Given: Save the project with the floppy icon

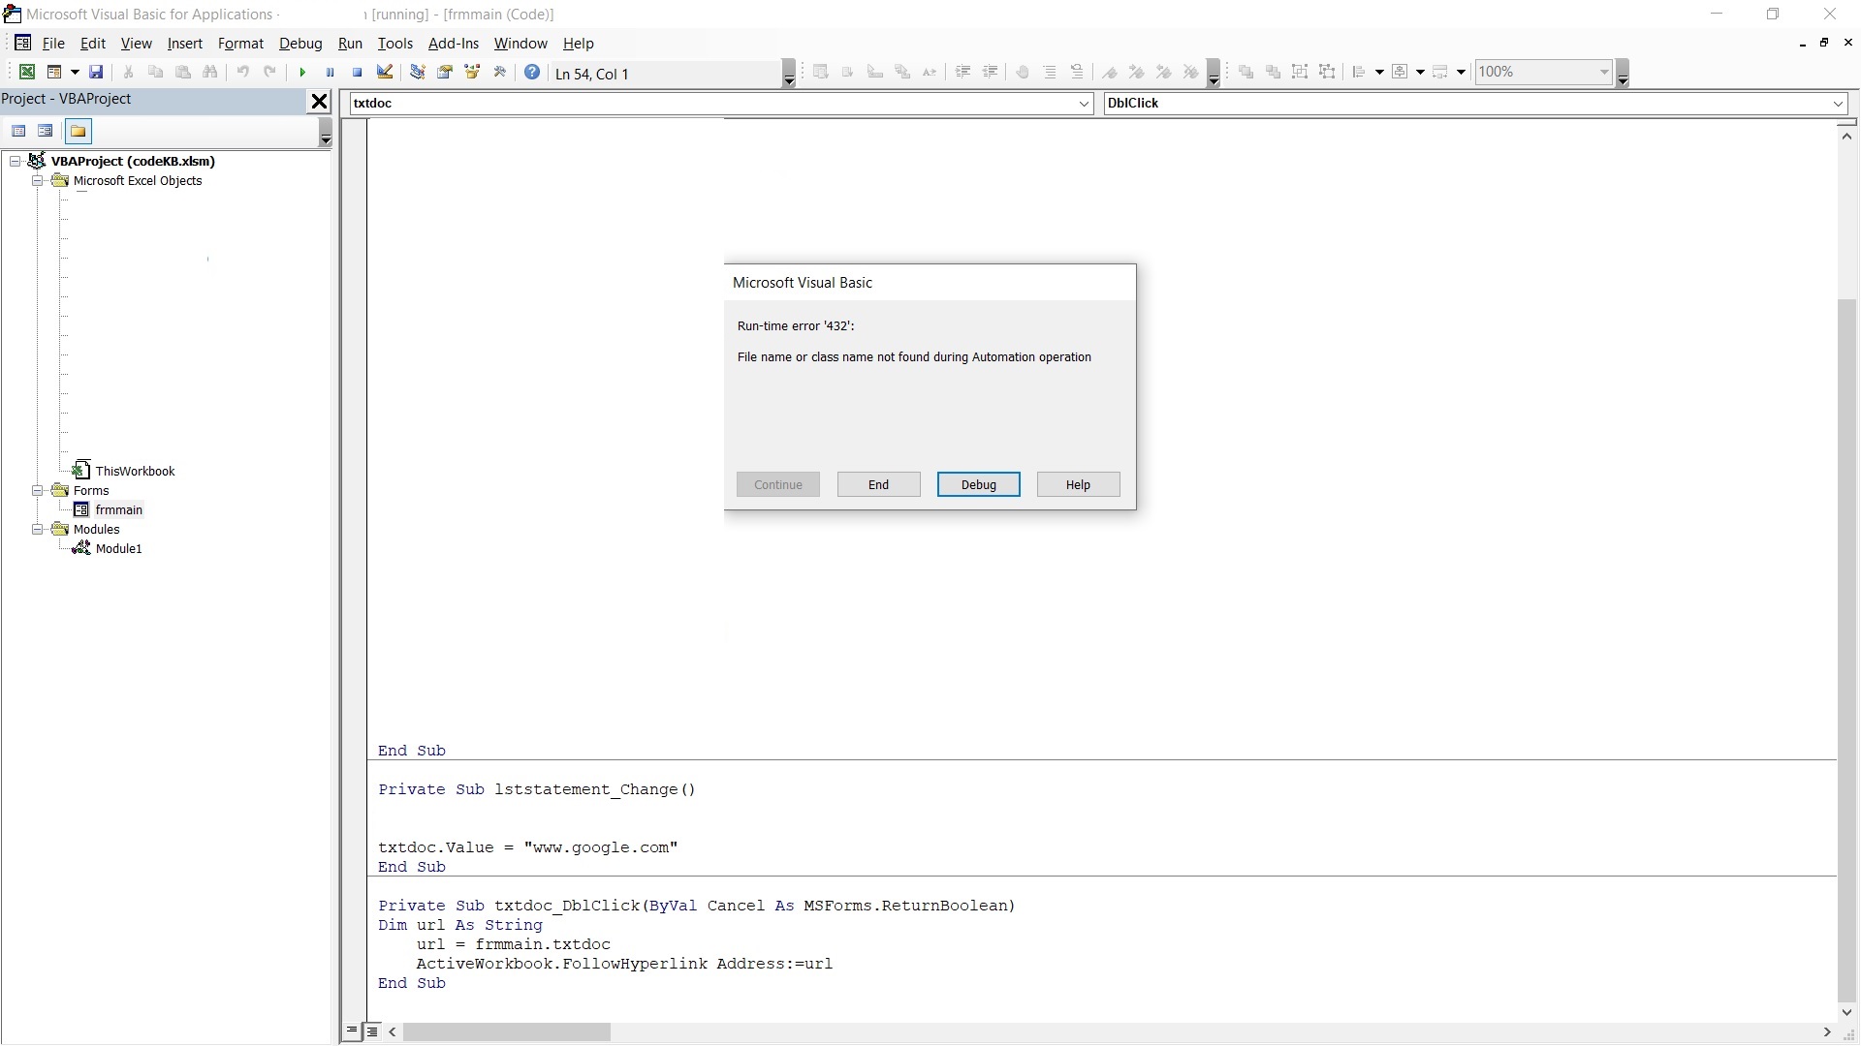Looking at the screenshot, I should (x=96, y=72).
